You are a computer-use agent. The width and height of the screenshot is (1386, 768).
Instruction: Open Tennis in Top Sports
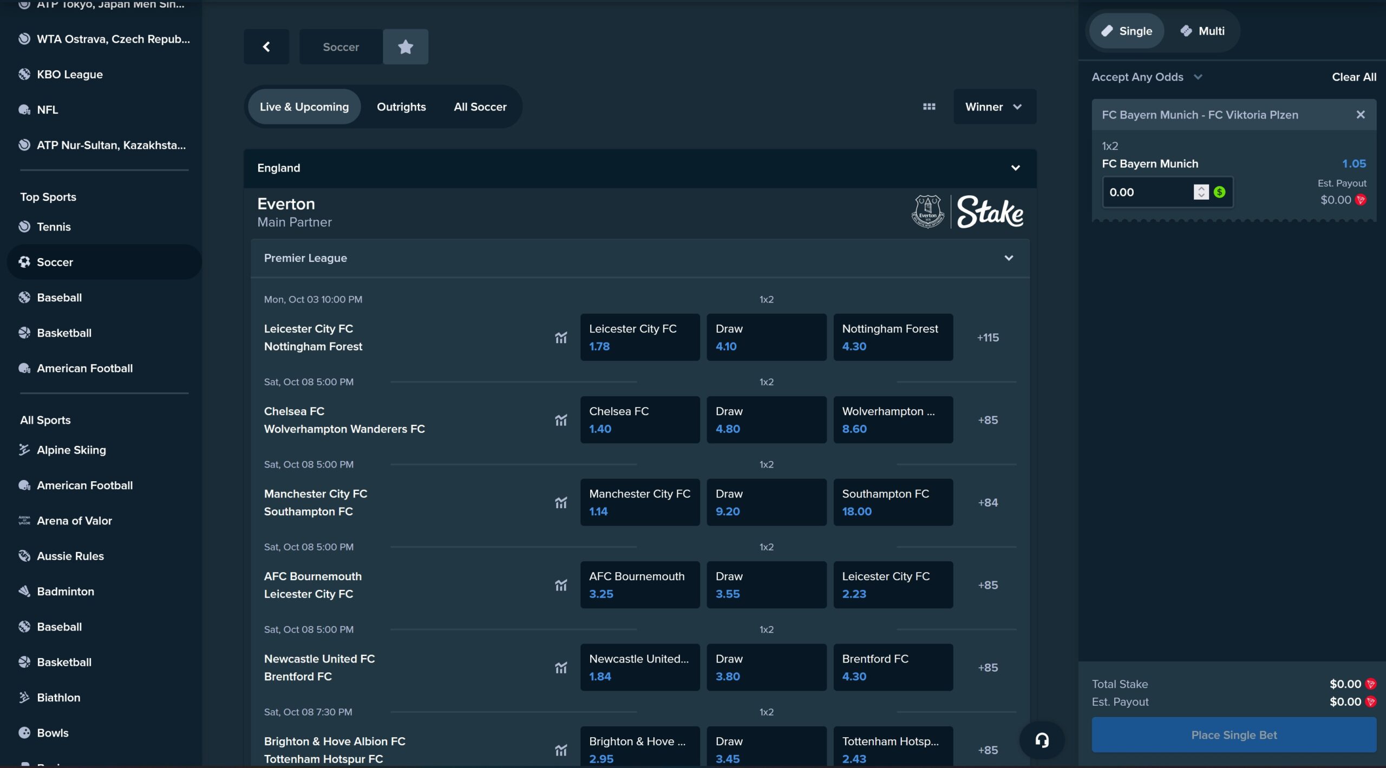tap(104, 227)
